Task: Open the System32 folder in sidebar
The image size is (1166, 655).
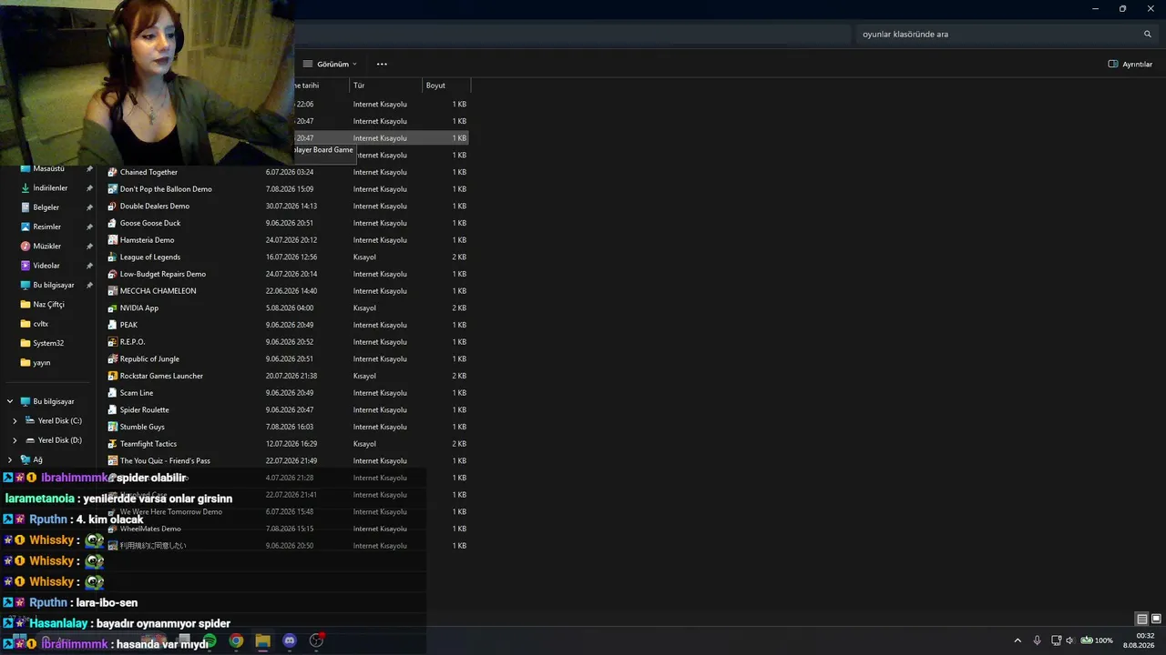Action: pos(48,344)
